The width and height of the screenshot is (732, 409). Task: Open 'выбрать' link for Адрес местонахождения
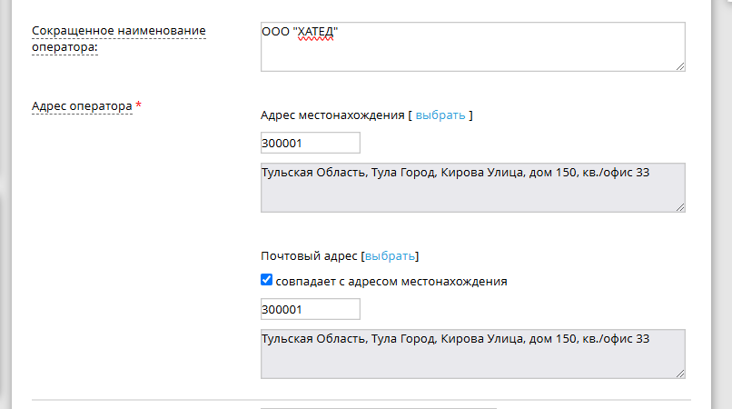(440, 115)
